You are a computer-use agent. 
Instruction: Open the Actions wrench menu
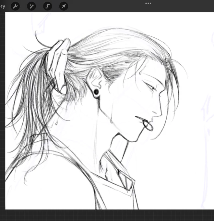click(15, 6)
